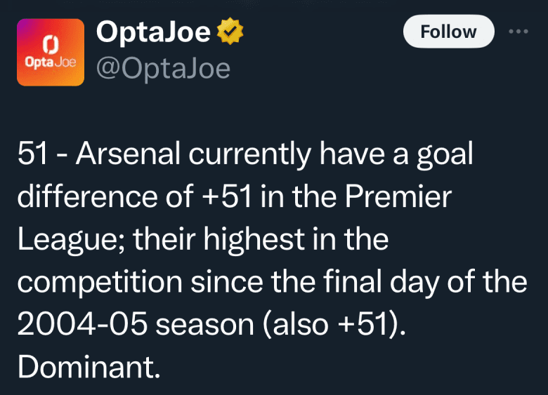
Task: Click the gold verified badge
Action: tap(230, 32)
